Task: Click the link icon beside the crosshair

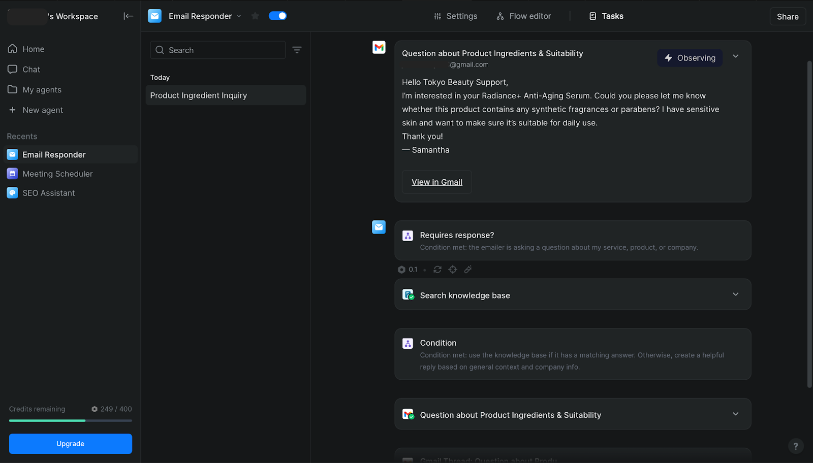Action: click(x=468, y=270)
